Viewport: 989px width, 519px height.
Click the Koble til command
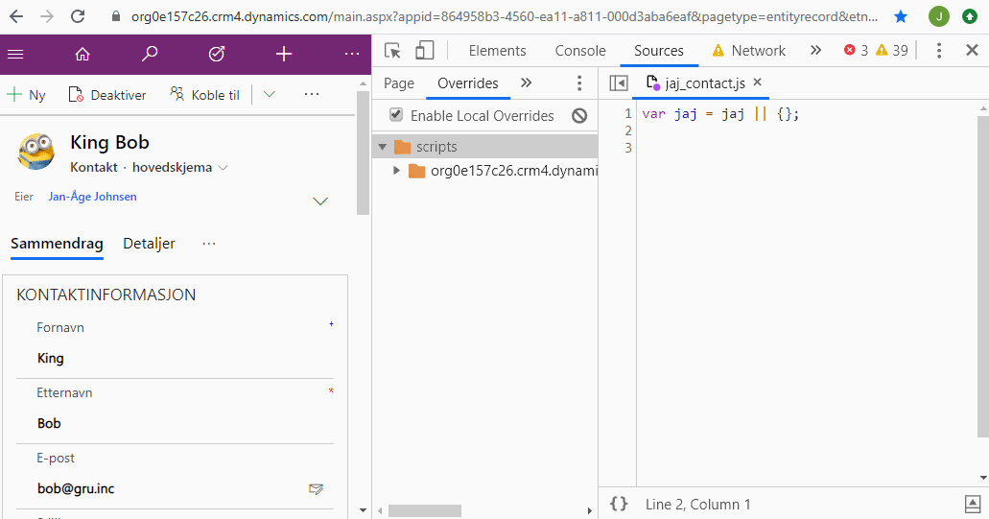(x=205, y=95)
